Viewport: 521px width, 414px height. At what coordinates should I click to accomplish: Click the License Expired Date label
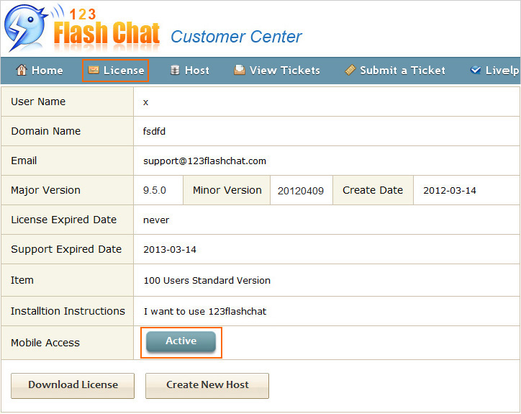coord(64,220)
